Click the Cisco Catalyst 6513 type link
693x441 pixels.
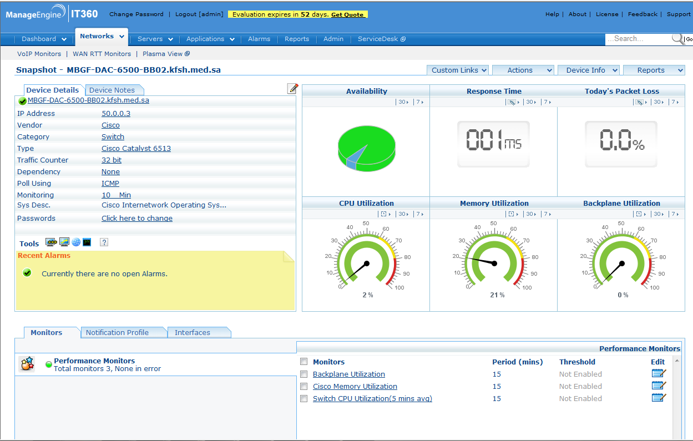tap(136, 148)
